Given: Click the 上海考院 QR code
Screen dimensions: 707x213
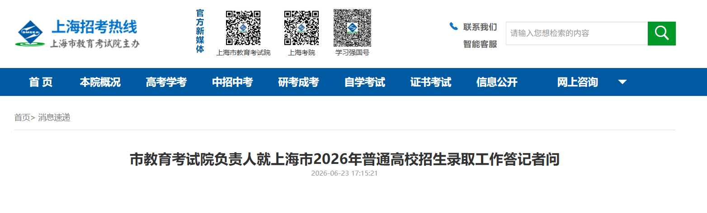Looking at the screenshot, I should pyautogui.click(x=302, y=28).
